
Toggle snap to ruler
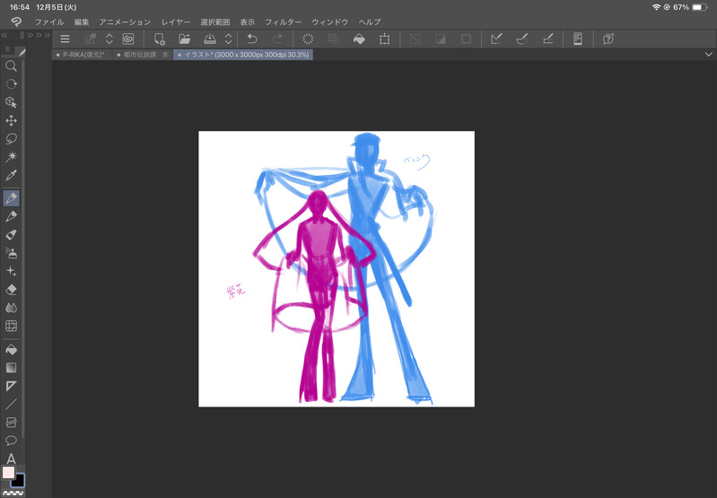(496, 39)
